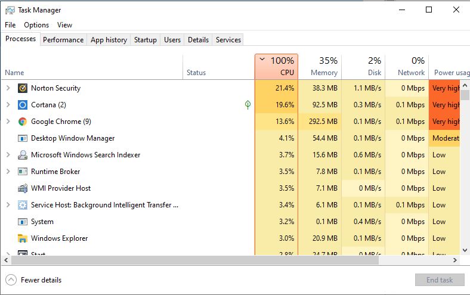Select the Google Chrome 292.5 MB memory cell

pyautogui.click(x=320, y=122)
